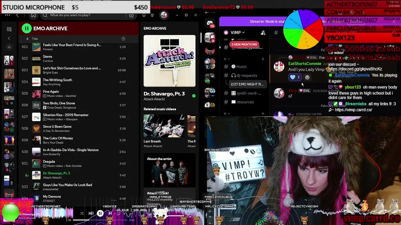Open the Attack Attack! album cover
The image size is (401, 225).
pyautogui.click(x=169, y=61)
